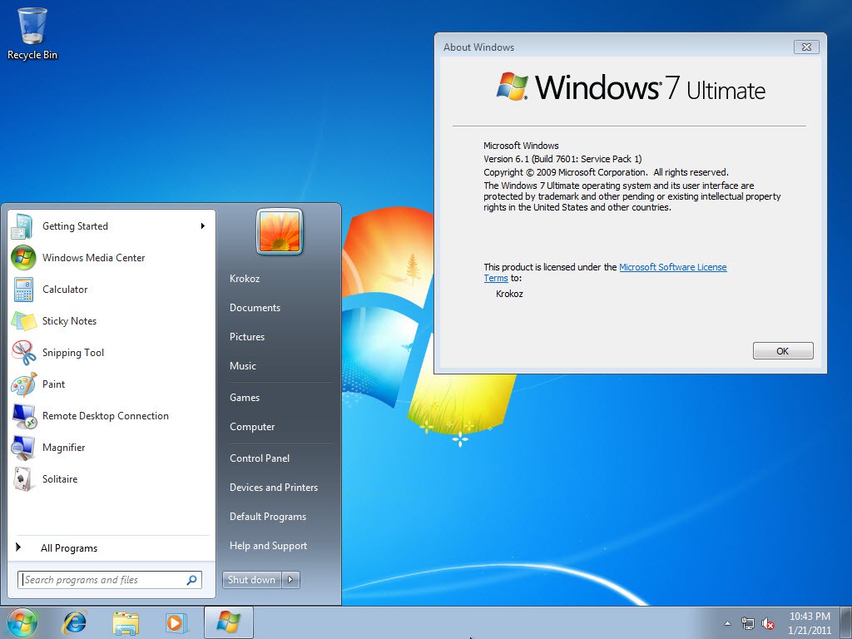Launch the Magnifier tool
The height and width of the screenshot is (639, 852).
[x=62, y=448]
